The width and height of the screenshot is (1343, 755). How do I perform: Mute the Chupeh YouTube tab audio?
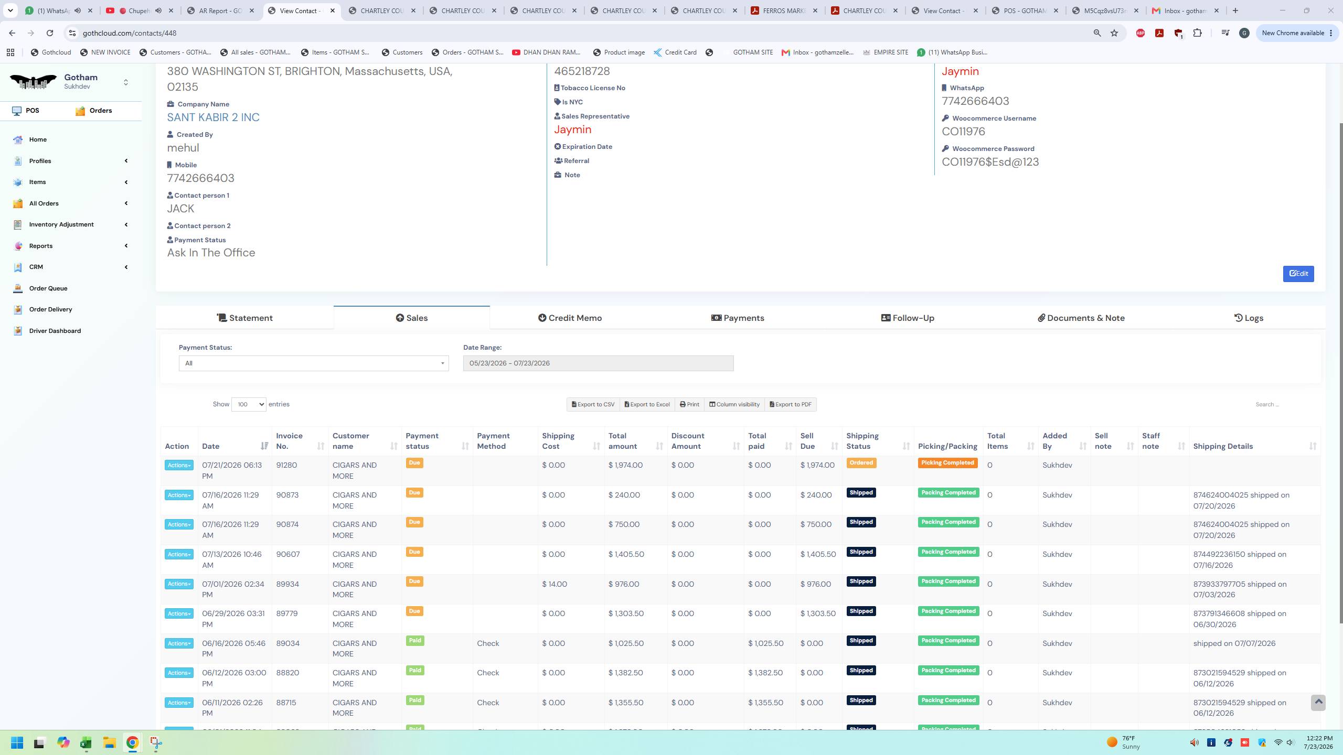pos(158,10)
